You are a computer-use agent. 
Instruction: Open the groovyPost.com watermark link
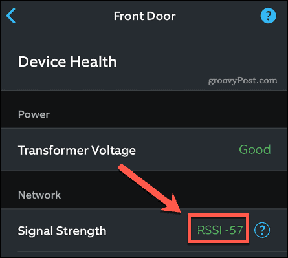[x=243, y=81]
